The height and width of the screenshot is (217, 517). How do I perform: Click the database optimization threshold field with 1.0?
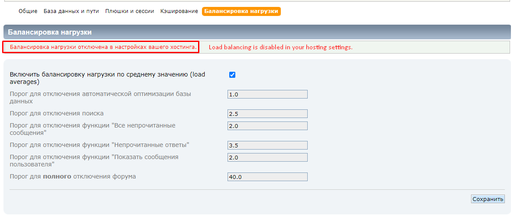(267, 94)
